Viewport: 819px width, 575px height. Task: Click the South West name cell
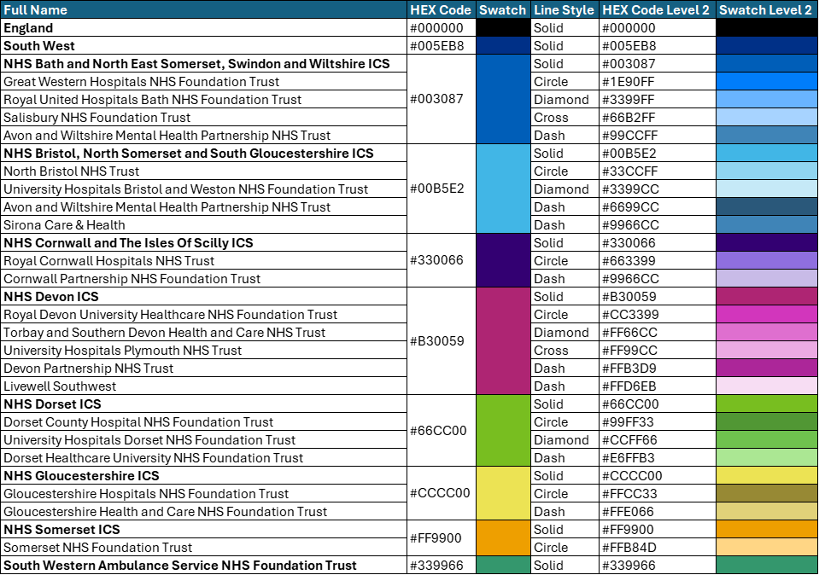click(x=204, y=46)
